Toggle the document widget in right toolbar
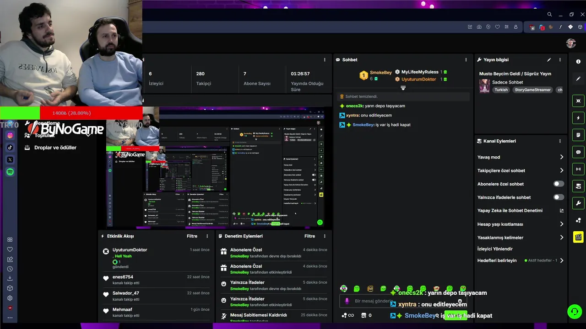 tap(578, 135)
